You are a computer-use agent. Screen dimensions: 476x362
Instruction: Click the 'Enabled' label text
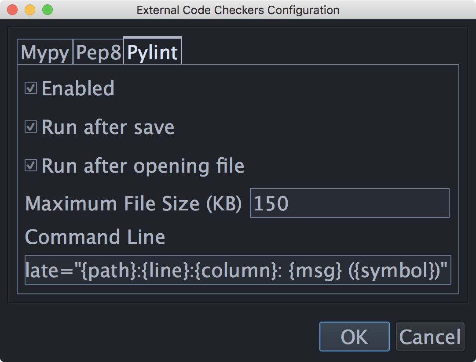(78, 88)
